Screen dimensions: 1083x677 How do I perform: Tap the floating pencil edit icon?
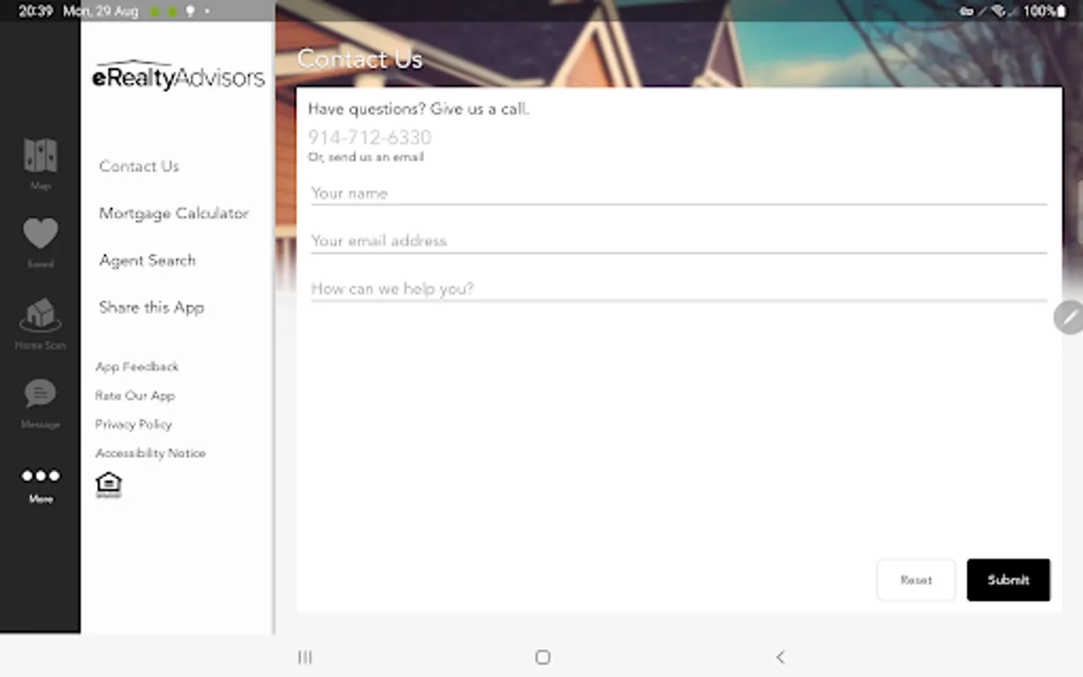click(x=1069, y=317)
